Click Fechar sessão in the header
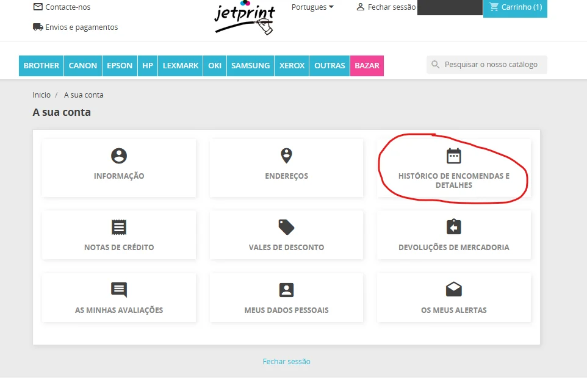This screenshot has height=391, width=587. 392,7
